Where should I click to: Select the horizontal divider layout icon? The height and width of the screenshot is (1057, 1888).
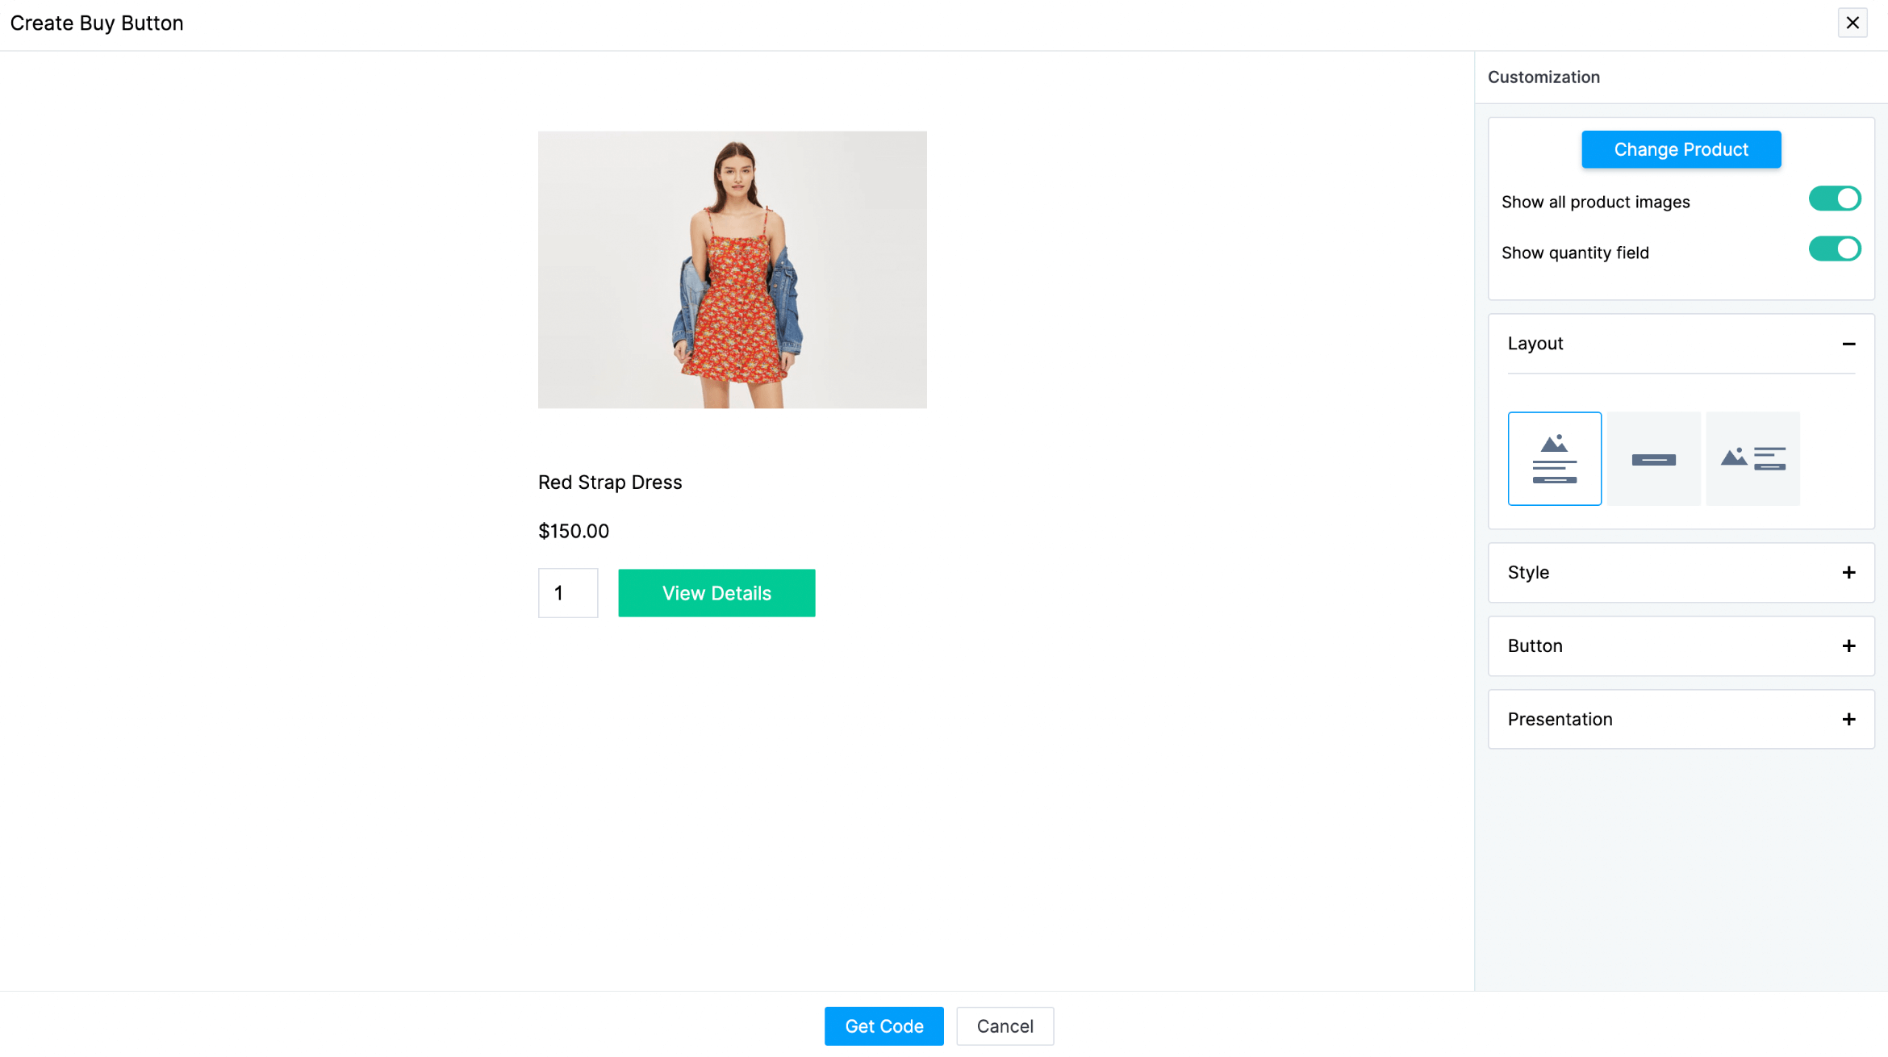[1653, 457]
